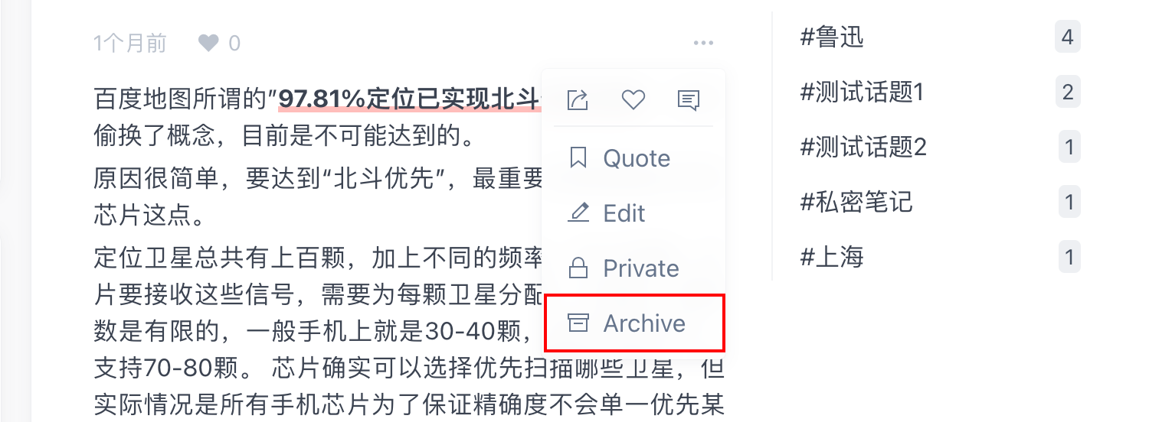1149x422 pixels.
Task: Click the heart icon in the popup toolbar
Action: click(x=633, y=99)
